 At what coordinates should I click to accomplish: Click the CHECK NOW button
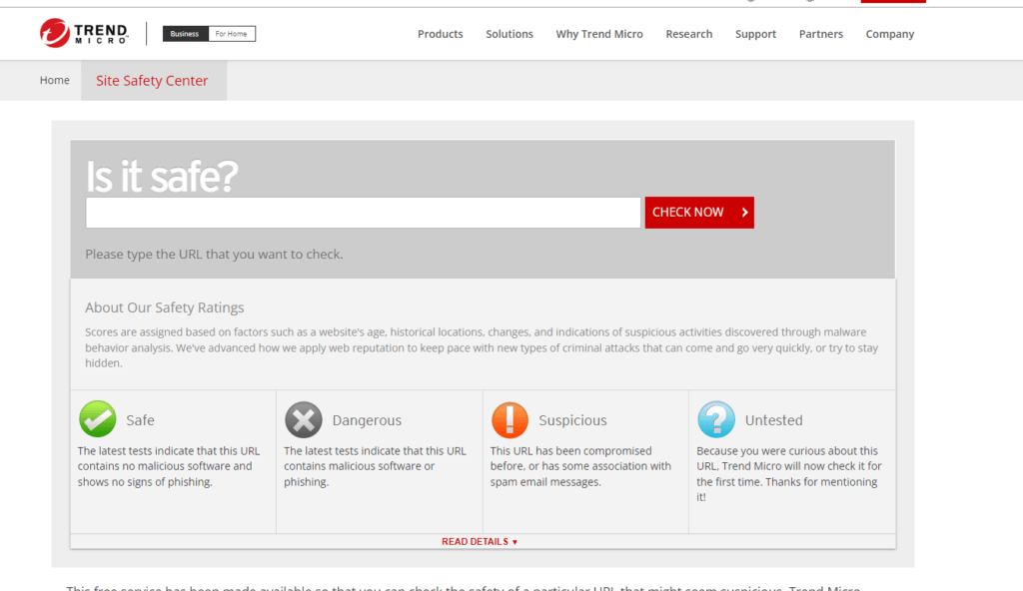click(x=699, y=213)
